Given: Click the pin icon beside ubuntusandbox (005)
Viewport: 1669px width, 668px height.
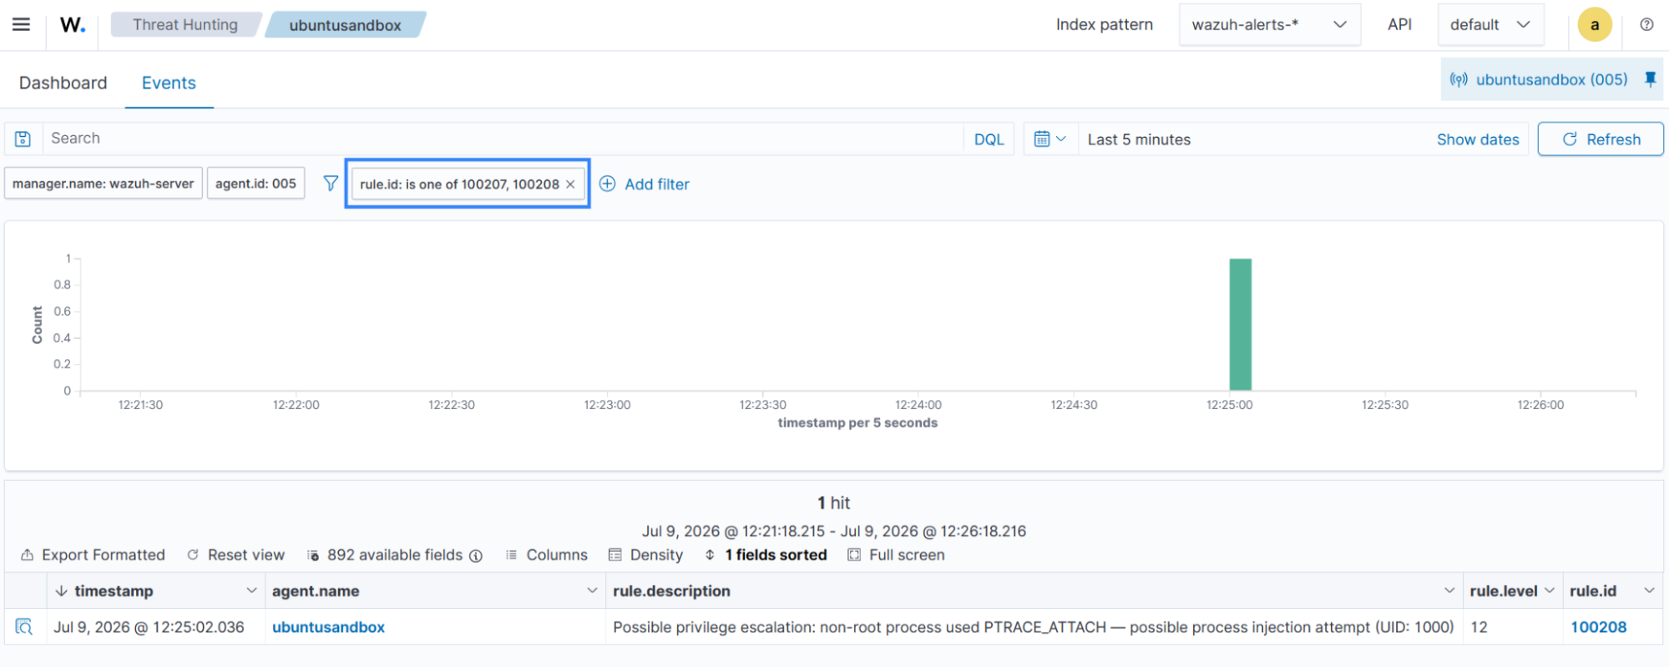Looking at the screenshot, I should click(x=1650, y=79).
